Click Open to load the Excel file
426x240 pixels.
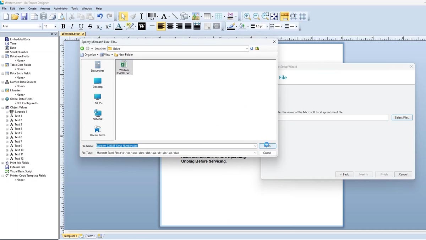pos(267,145)
